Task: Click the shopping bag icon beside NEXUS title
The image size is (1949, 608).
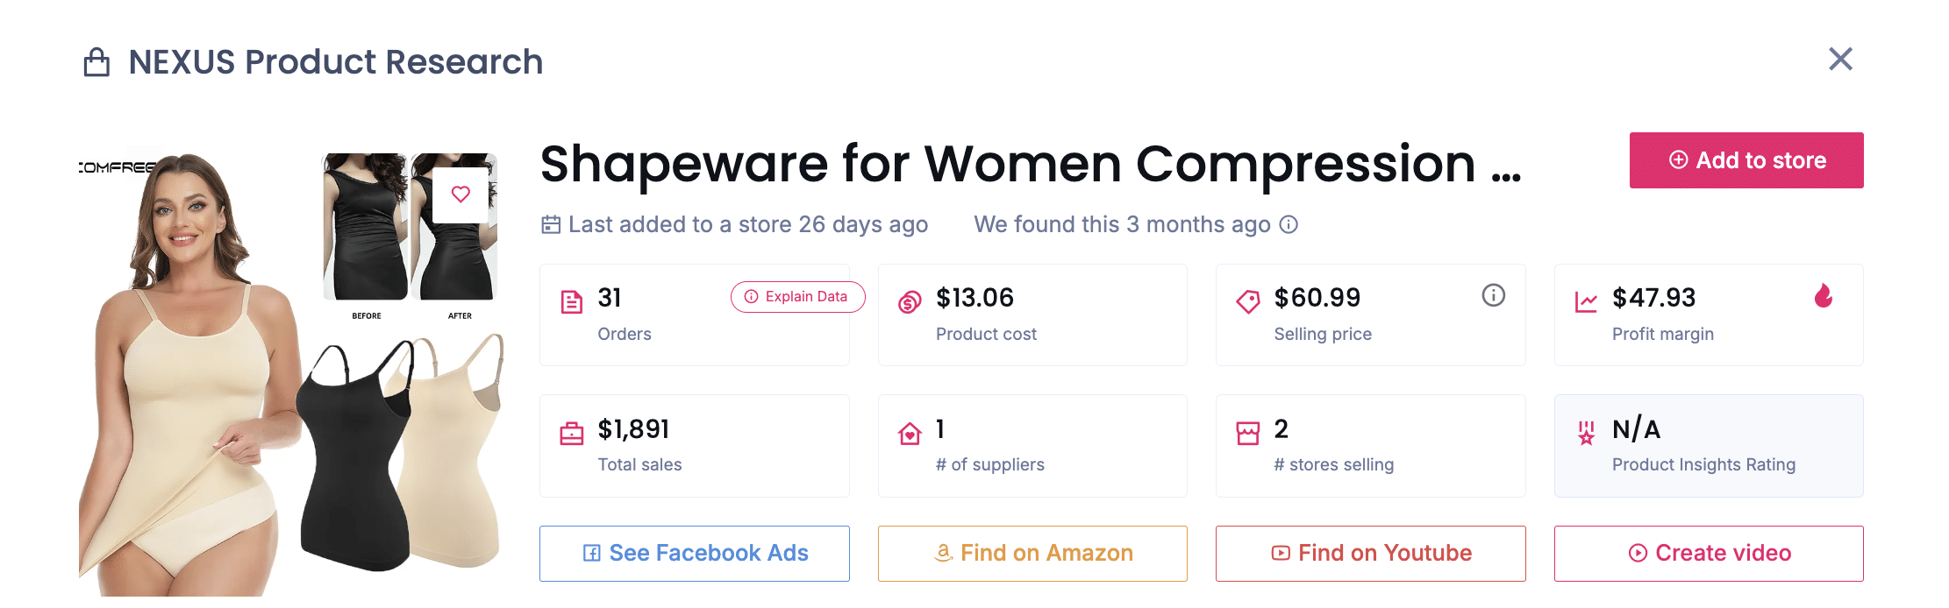Action: point(96,62)
